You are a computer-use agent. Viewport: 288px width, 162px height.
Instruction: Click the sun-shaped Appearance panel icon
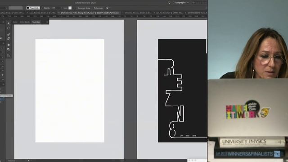[x=9, y=45]
